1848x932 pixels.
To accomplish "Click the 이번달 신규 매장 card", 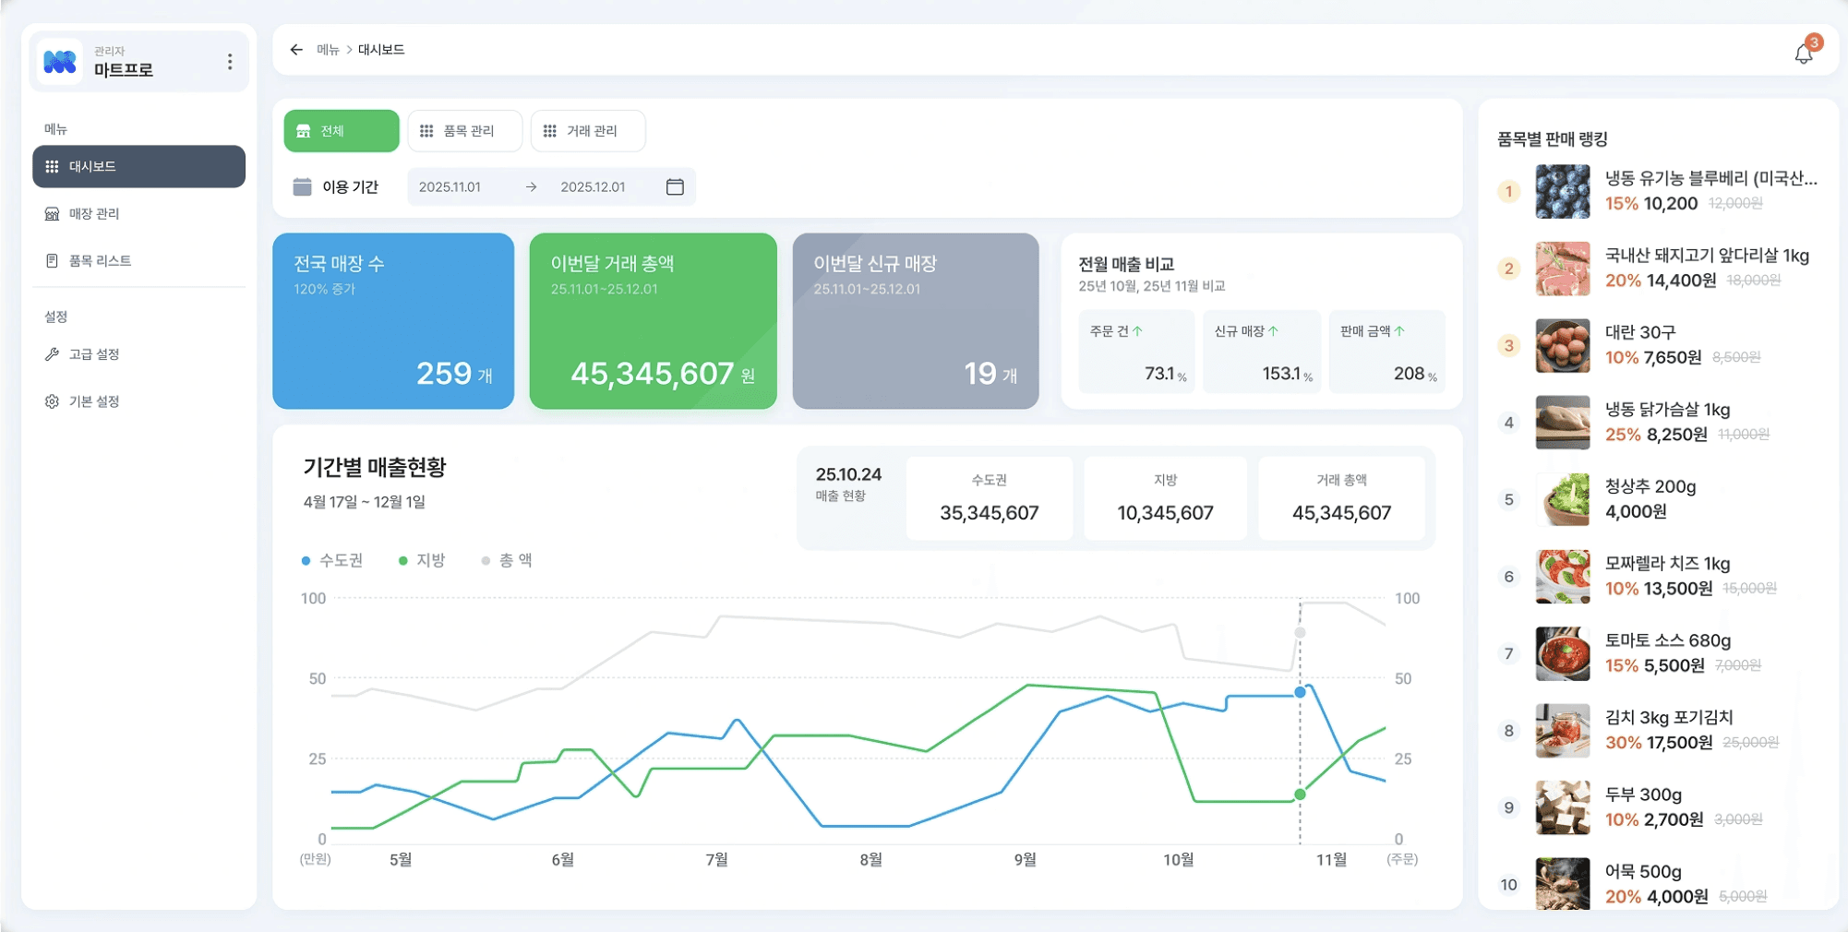I will (x=916, y=321).
